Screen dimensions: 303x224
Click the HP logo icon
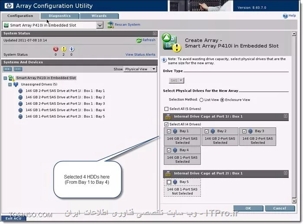[x=9, y=6]
